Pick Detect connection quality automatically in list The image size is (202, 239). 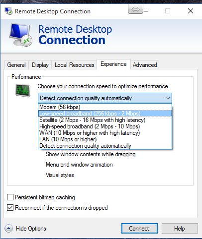click(105, 146)
